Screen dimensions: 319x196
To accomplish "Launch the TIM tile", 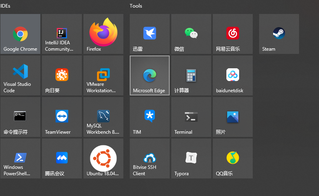I will pos(150,117).
